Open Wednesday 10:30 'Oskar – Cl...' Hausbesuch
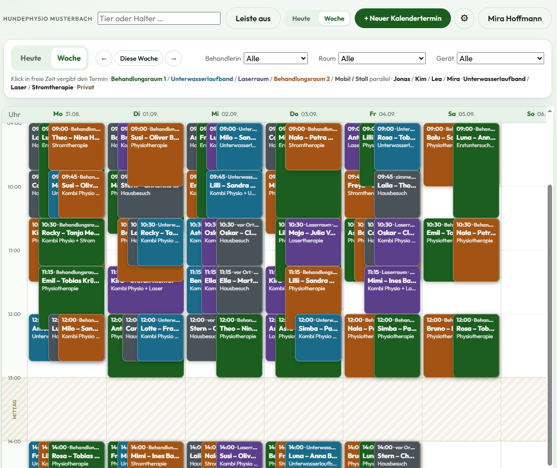This screenshot has width=557, height=468. click(239, 242)
